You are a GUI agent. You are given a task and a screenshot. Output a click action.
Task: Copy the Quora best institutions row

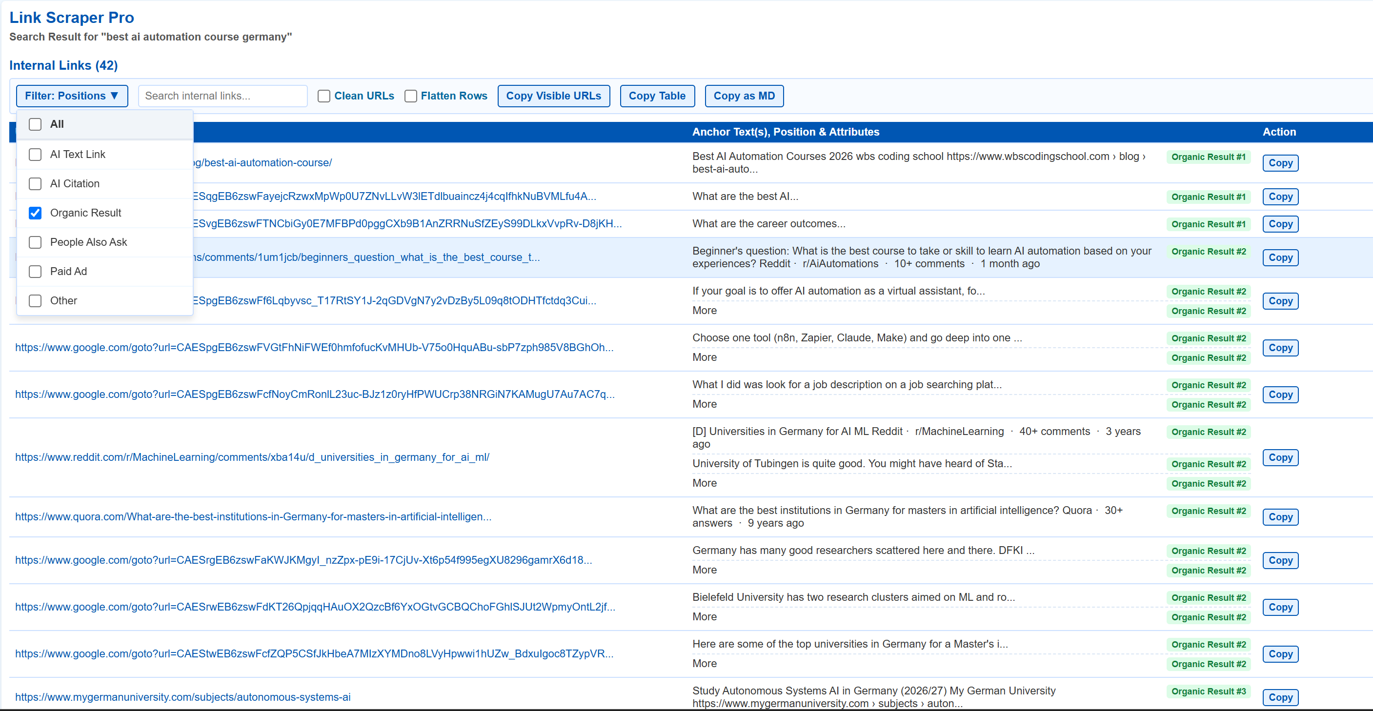click(x=1280, y=516)
